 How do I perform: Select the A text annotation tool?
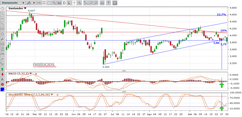point(2,79)
